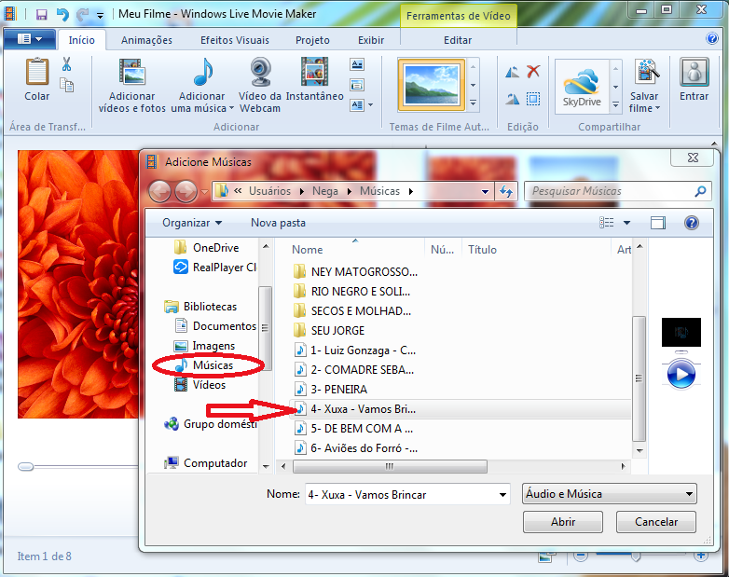Click the Cancelar button
The width and height of the screenshot is (729, 577).
tap(656, 522)
